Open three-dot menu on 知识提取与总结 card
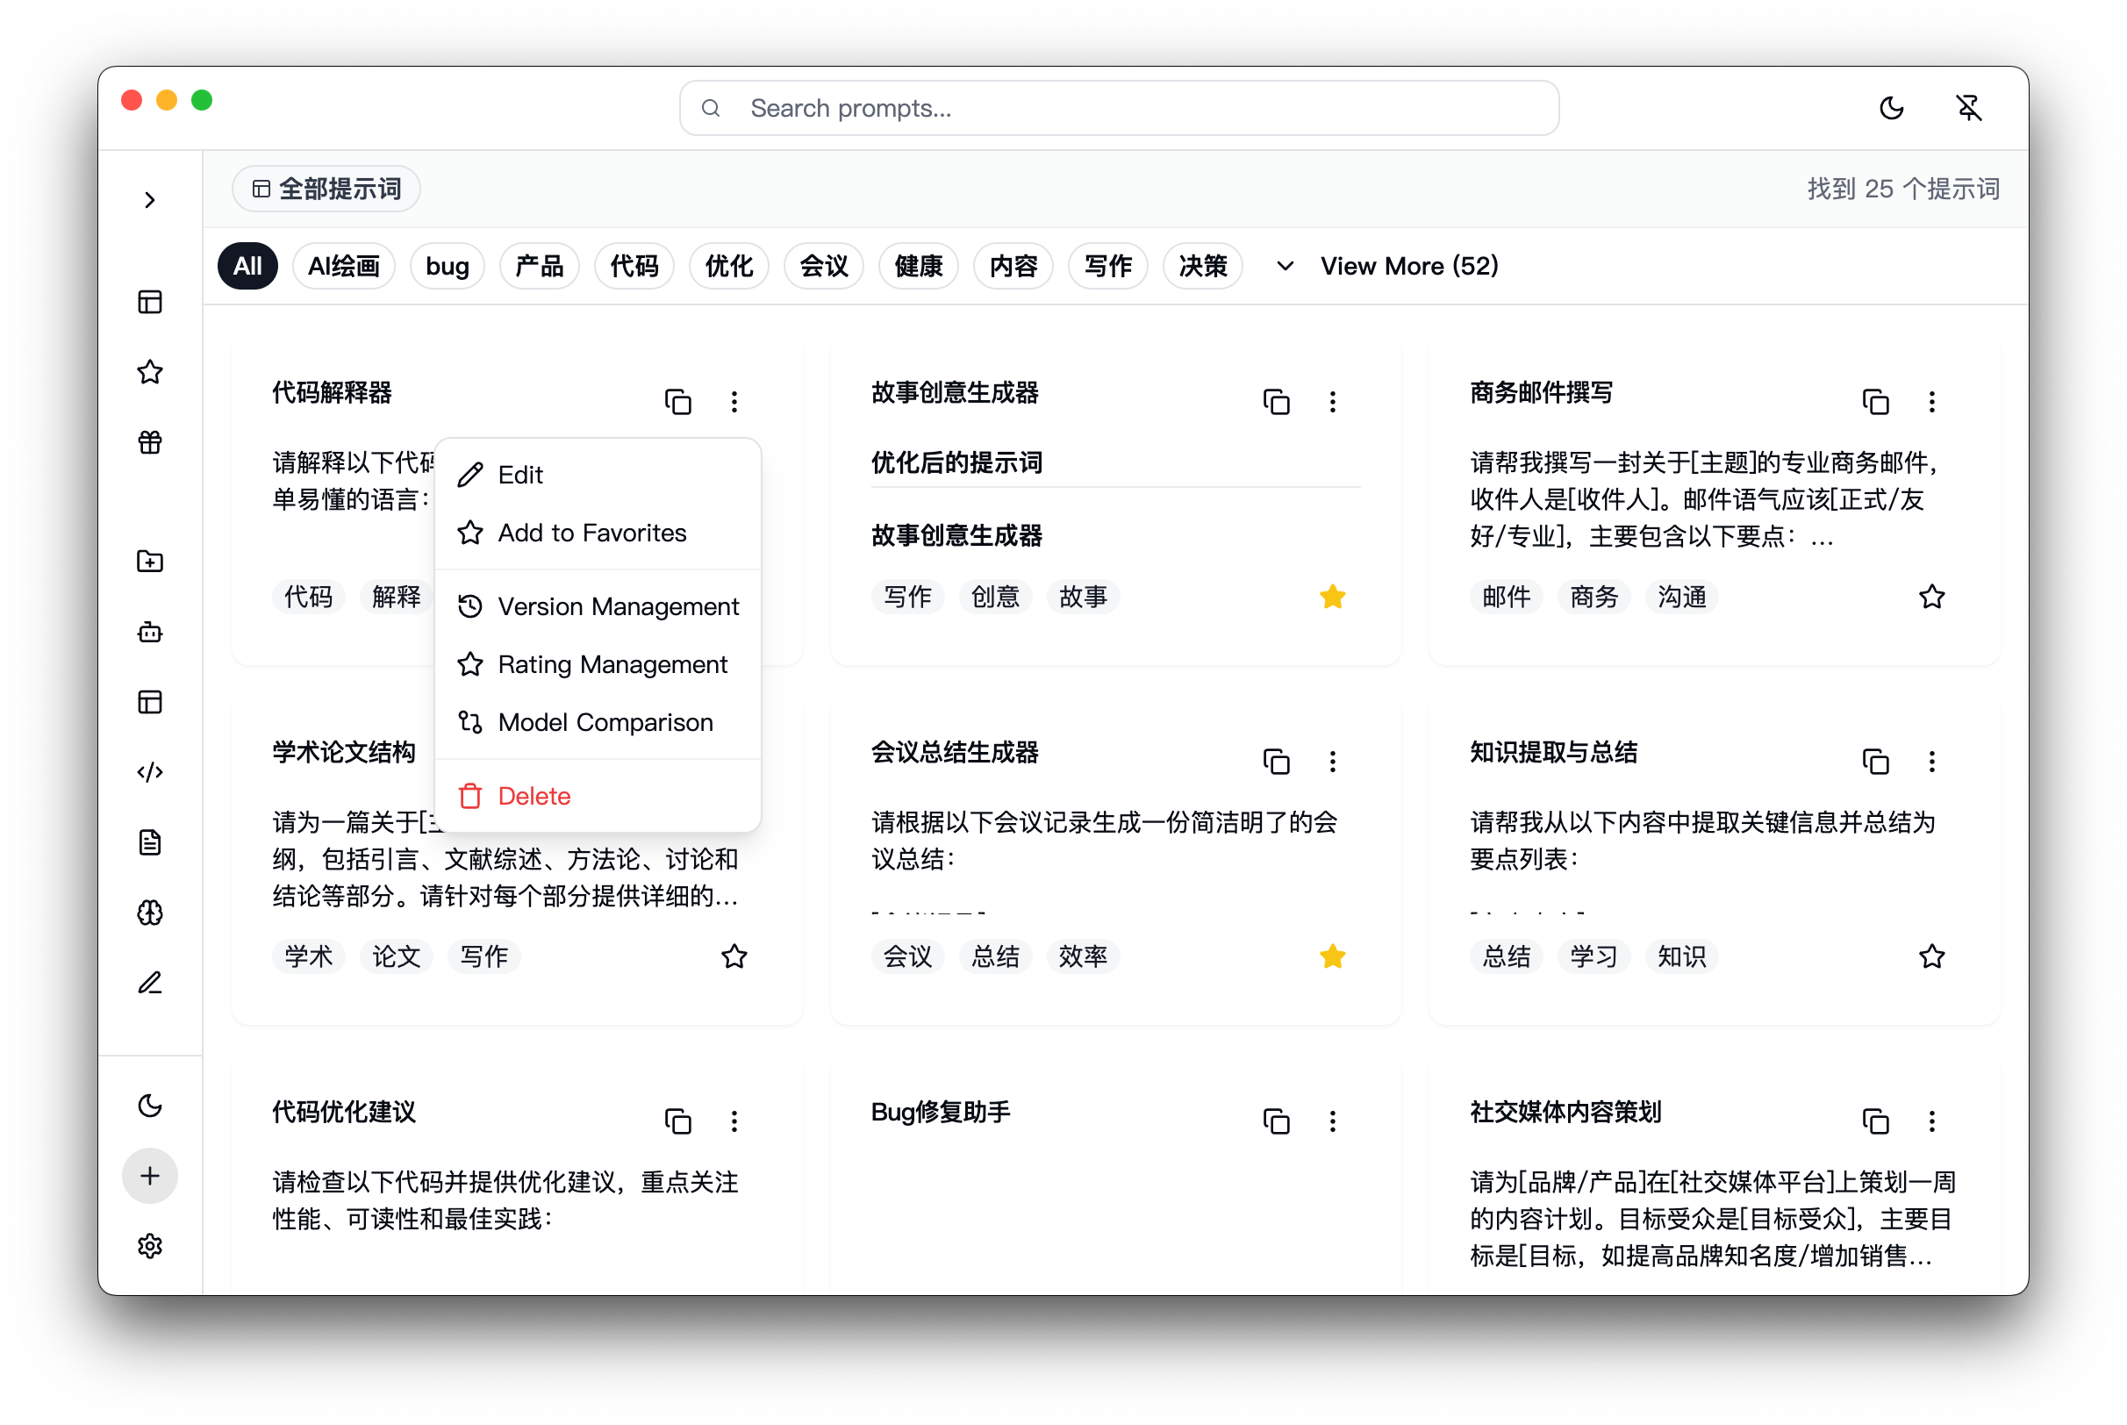Image resolution: width=2127 pixels, height=1425 pixels. (x=1930, y=762)
